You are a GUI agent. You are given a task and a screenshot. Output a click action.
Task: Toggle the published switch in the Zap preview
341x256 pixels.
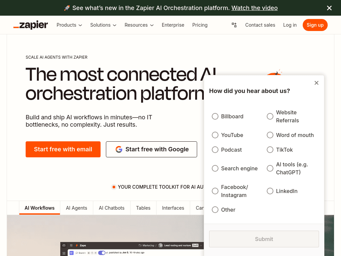(102, 253)
